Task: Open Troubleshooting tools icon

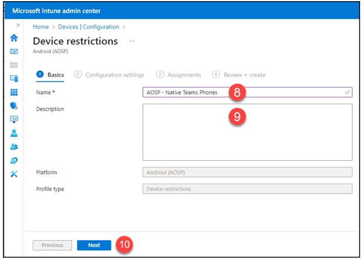Action: [14, 174]
